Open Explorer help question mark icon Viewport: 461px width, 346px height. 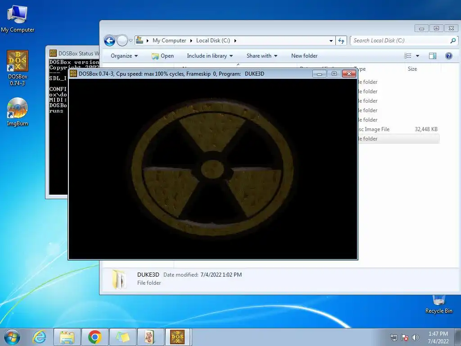449,56
